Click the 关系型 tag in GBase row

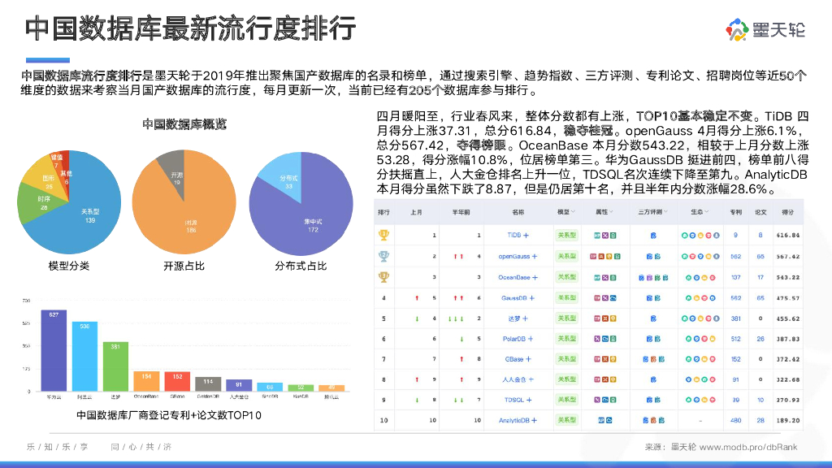[x=566, y=359]
